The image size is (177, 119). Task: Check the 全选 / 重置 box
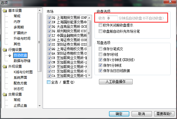point(49,82)
